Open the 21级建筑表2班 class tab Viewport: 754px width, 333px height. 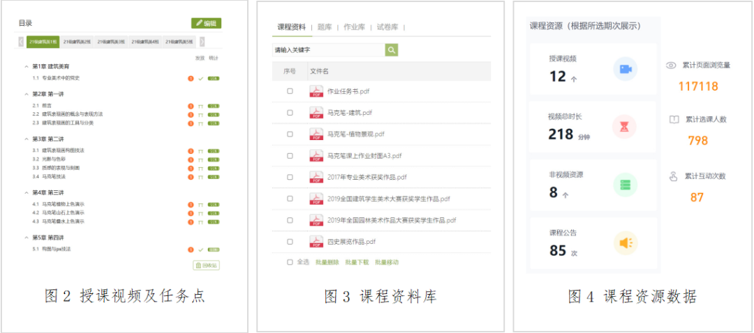pyautogui.click(x=76, y=42)
